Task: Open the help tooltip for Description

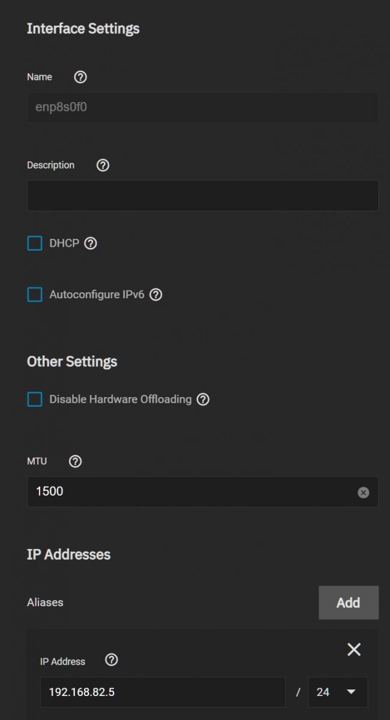Action: tap(103, 165)
